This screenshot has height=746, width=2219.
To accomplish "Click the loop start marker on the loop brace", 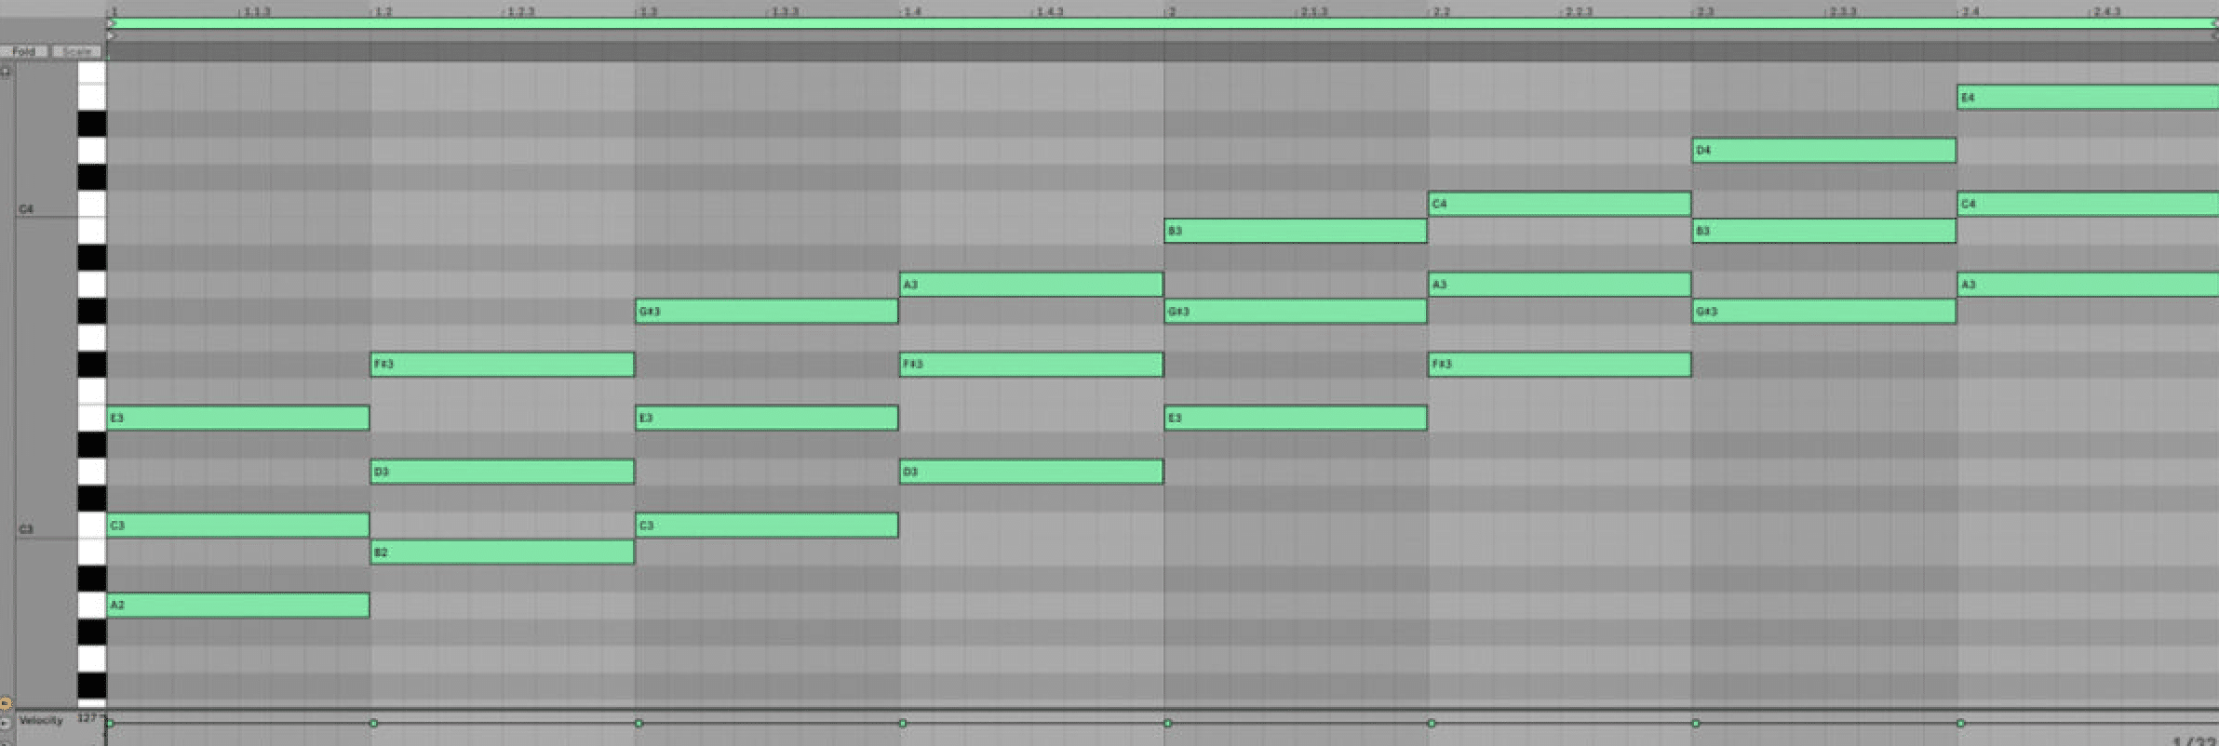I will (111, 23).
